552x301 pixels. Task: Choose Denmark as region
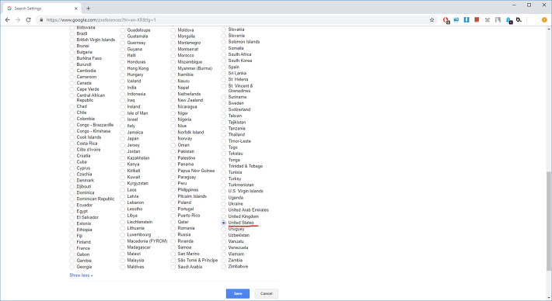[72, 181]
